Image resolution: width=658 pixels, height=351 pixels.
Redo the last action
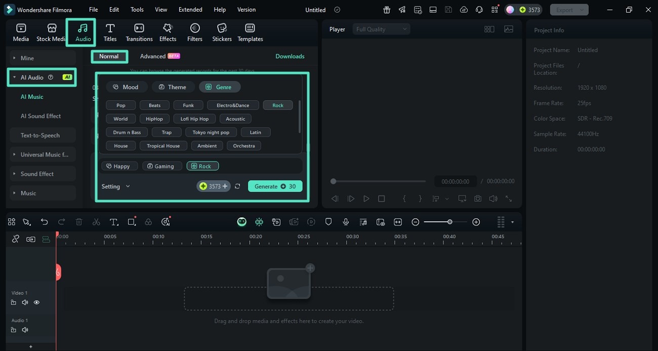pos(62,222)
